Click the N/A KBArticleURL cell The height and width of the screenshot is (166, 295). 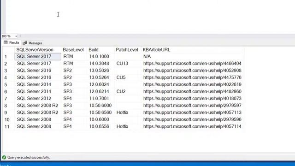tap(193, 56)
